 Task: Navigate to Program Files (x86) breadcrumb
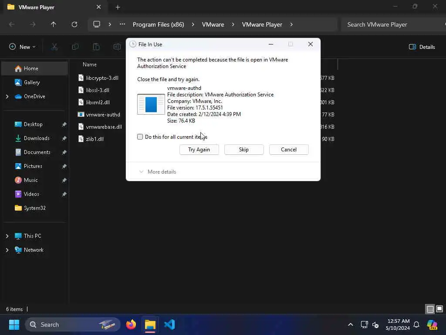(x=159, y=24)
